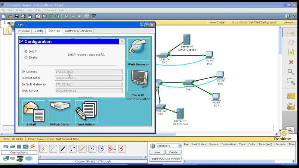Click the IP Address field
This screenshot has width=299, height=168.
[89, 72]
